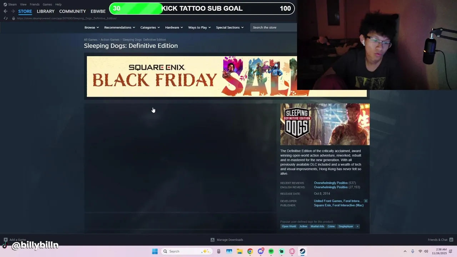Open the Wi-Fi network icon
Viewport: 457px width, 257px height.
[x=420, y=251]
